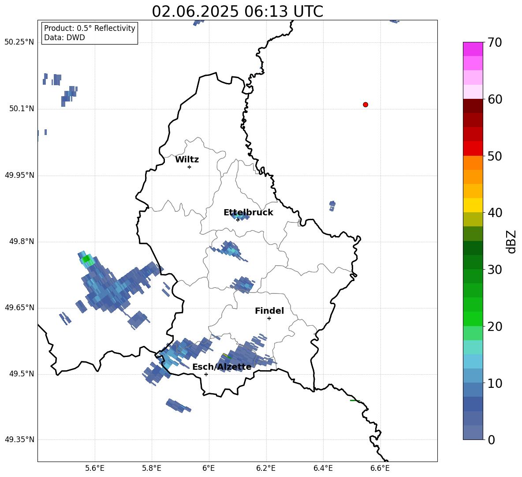Click the 49.5°N latitude label

pos(22,374)
